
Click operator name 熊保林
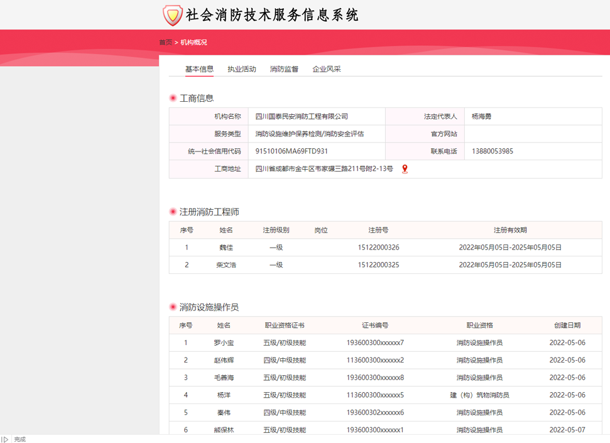224,430
